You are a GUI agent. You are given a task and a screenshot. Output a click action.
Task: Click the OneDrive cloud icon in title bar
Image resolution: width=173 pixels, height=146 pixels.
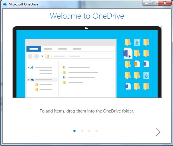(x=5, y=4)
